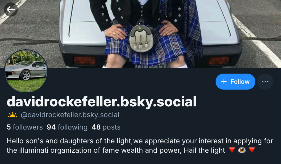Select the 48 posts count
Viewport: 281px width, 164px height.
106,127
